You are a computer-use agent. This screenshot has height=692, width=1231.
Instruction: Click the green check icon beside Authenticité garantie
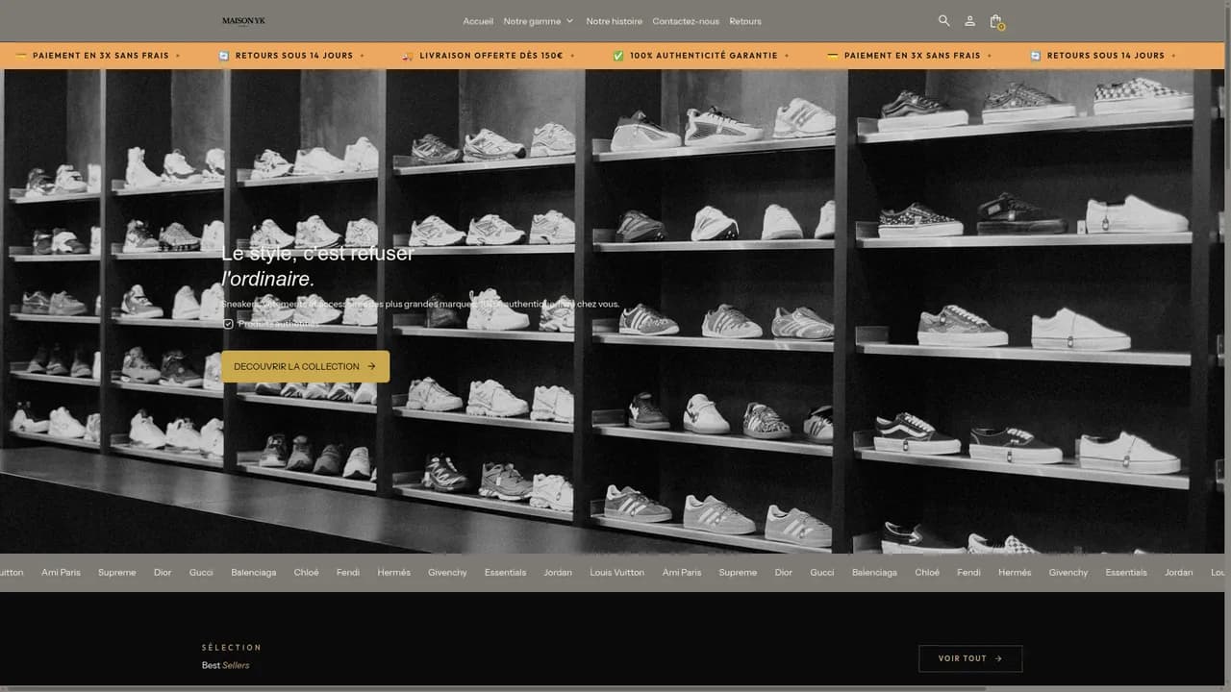pyautogui.click(x=618, y=56)
